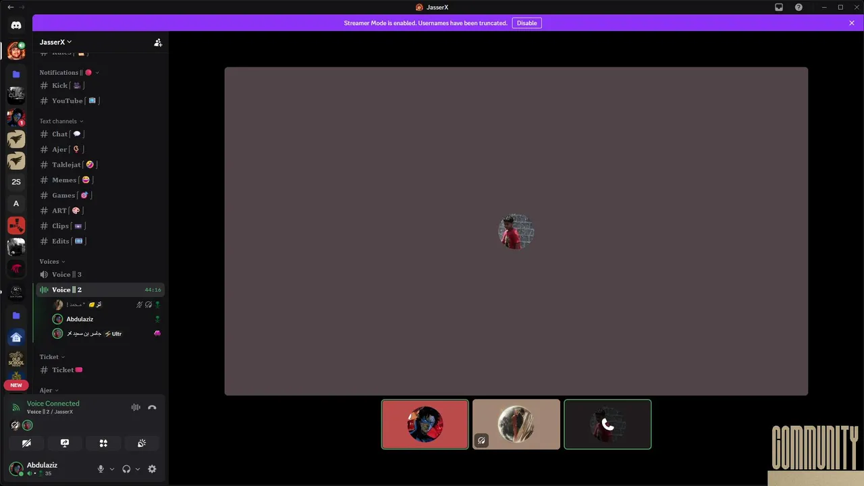
Task: Open the red robot server icon
Action: [x=16, y=225]
